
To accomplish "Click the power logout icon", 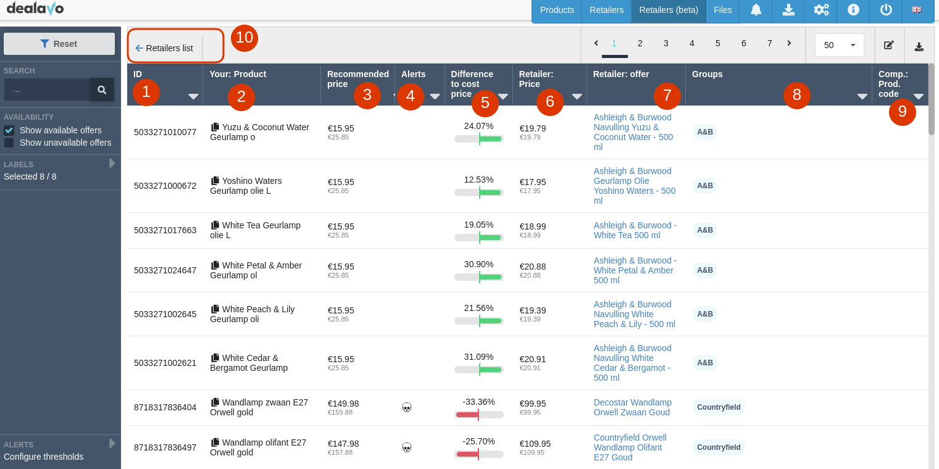I will point(886,10).
